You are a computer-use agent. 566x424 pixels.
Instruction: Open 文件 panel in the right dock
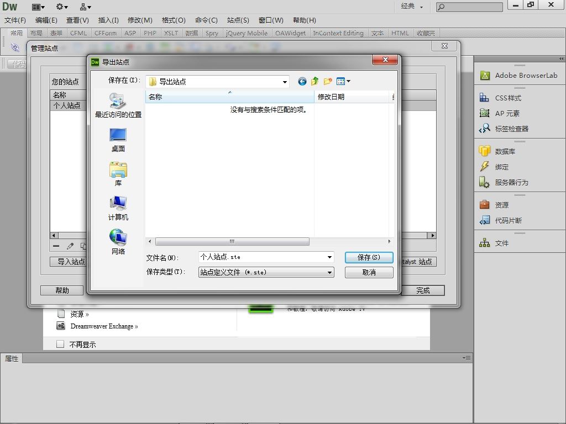click(494, 243)
